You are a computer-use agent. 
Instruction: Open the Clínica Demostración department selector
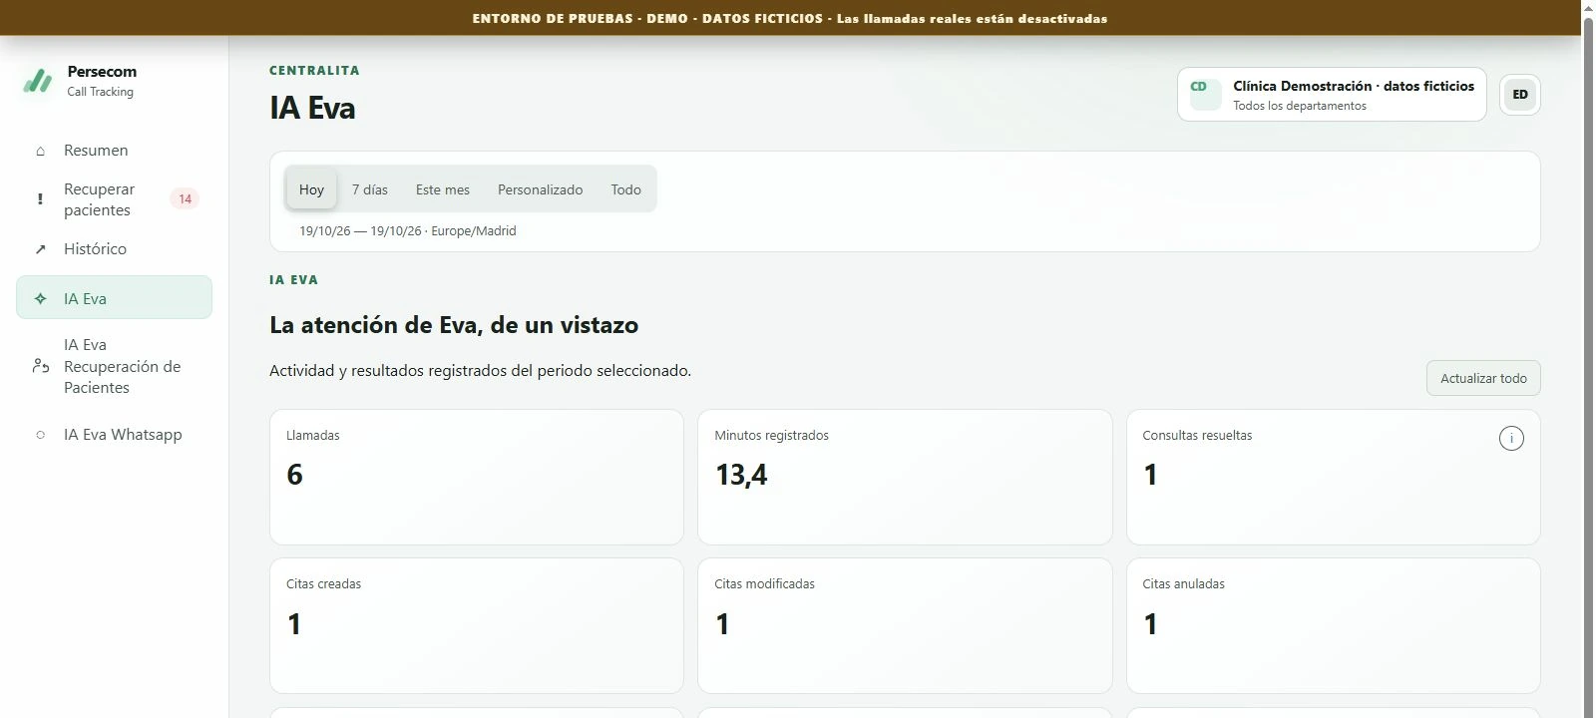tap(1332, 95)
